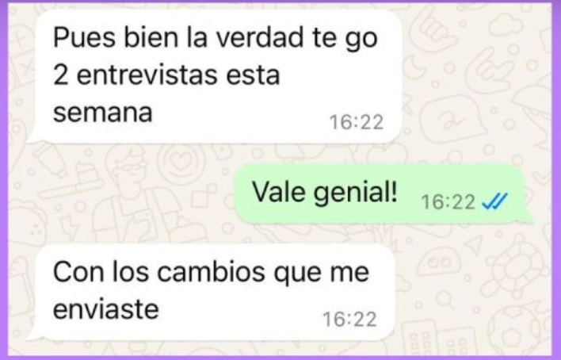Image resolution: width=561 pixels, height=360 pixels.
Task: Click the 16:22 timestamp in the green bubble
Action: [448, 202]
